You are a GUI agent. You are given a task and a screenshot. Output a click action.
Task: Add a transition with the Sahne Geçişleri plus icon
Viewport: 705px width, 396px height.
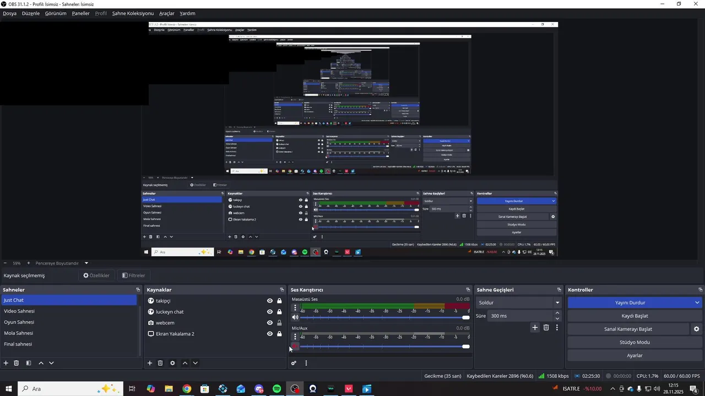click(x=535, y=328)
